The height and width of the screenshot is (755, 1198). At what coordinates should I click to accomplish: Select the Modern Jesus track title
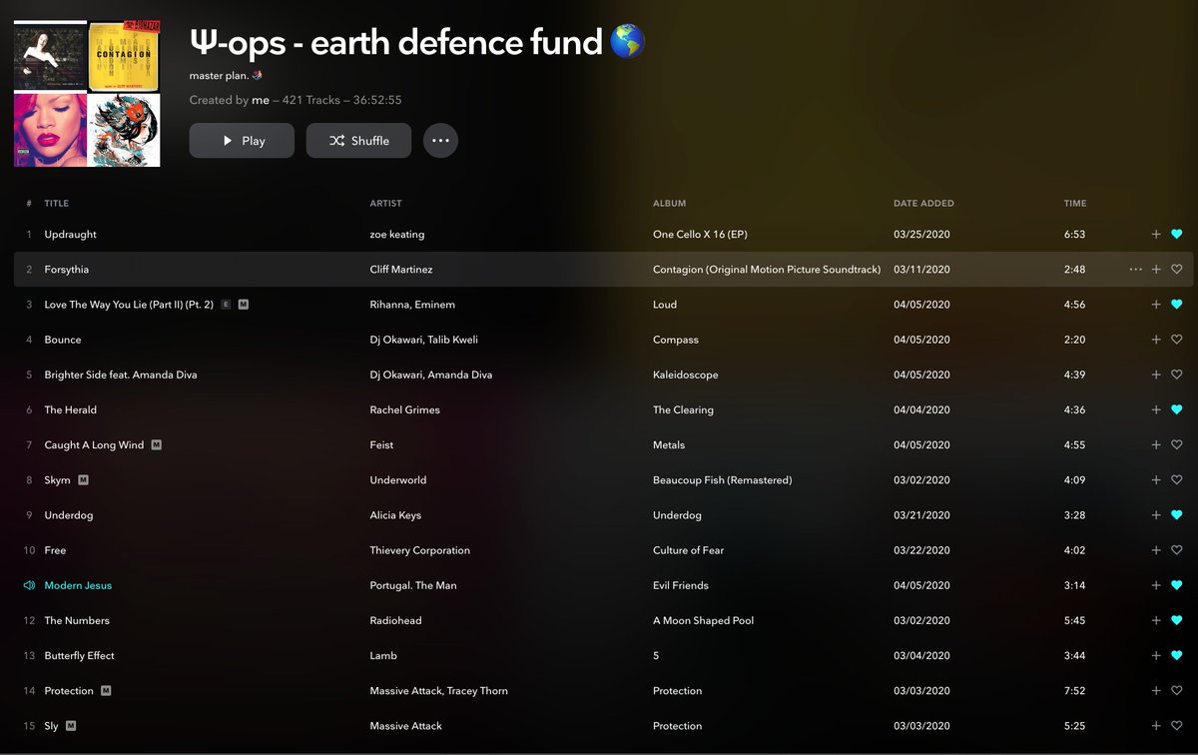[78, 585]
